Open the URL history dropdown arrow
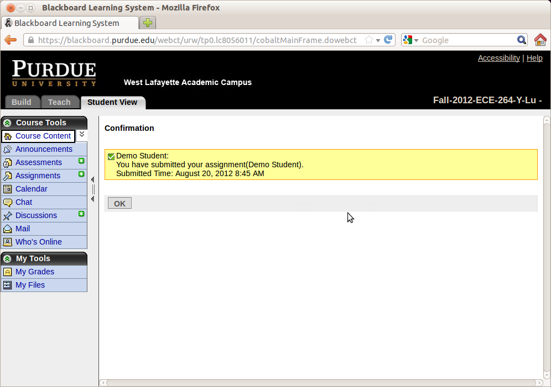This screenshot has height=387, width=551. tap(378, 40)
